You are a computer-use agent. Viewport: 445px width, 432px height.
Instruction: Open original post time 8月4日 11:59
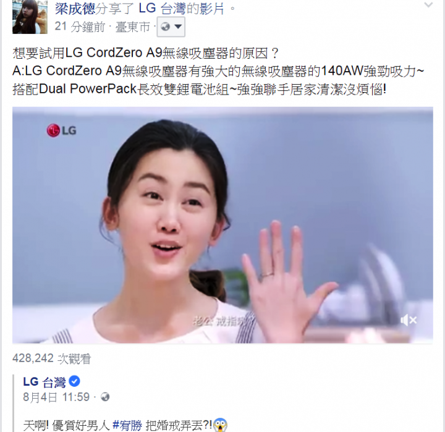tap(56, 397)
